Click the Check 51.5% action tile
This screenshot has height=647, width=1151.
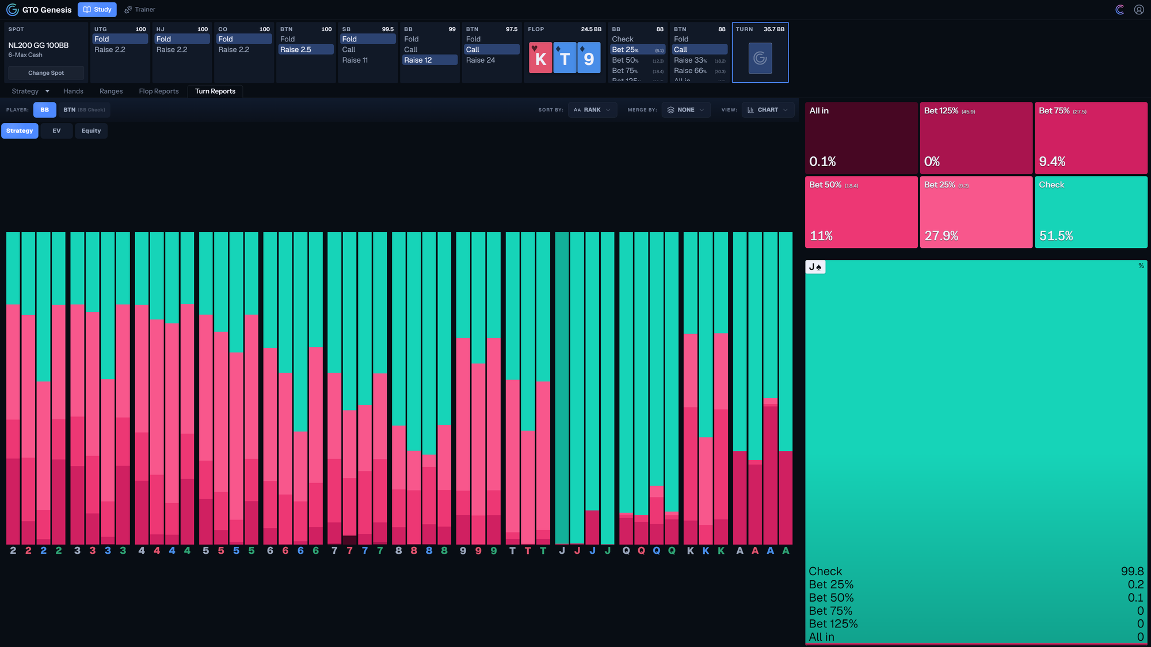1091,212
